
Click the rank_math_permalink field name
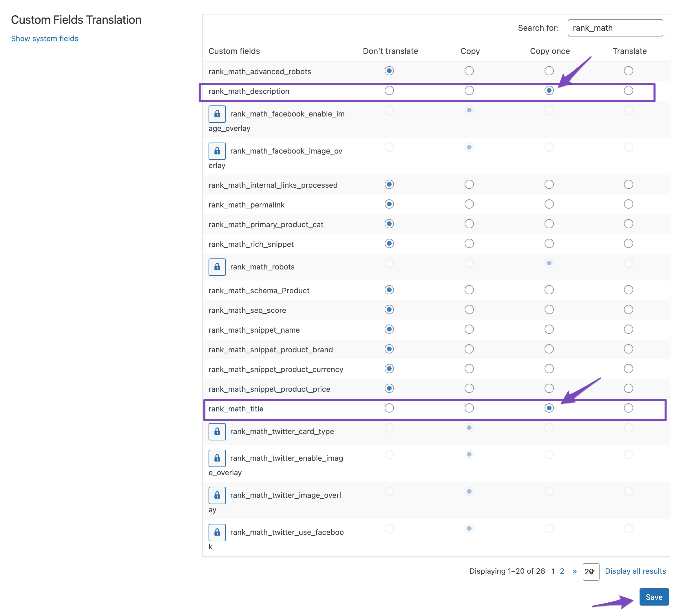pyautogui.click(x=246, y=205)
